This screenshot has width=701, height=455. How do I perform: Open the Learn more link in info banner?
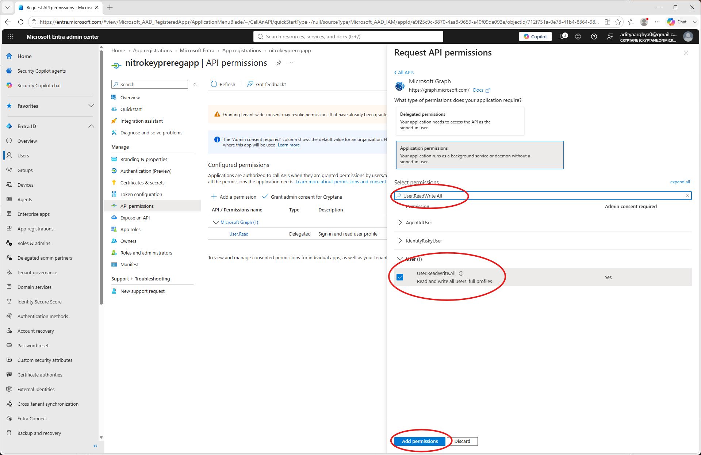(x=288, y=145)
